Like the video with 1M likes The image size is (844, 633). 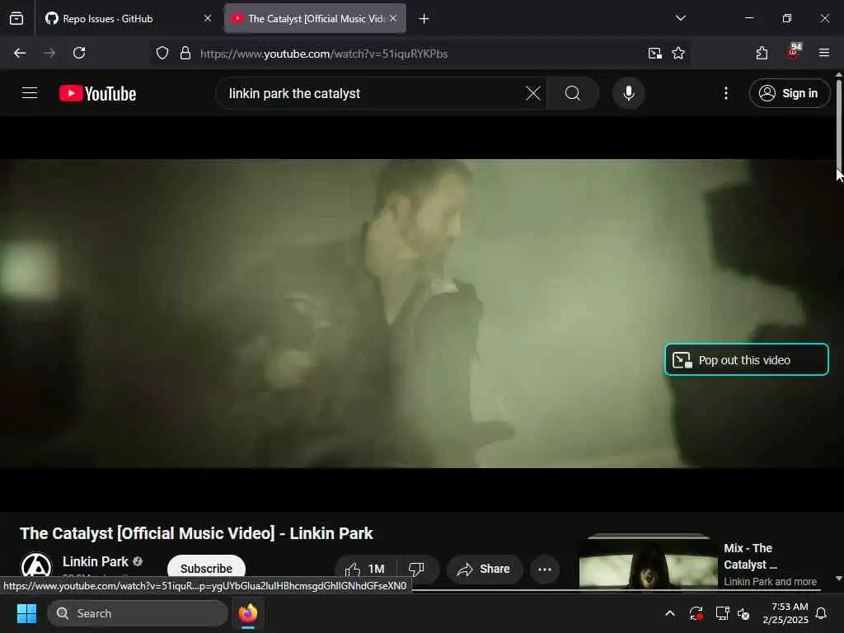click(x=366, y=569)
